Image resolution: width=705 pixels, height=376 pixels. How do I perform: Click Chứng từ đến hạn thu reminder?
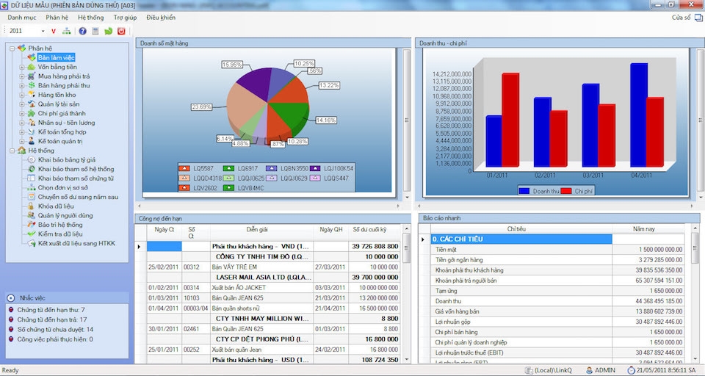click(x=51, y=310)
